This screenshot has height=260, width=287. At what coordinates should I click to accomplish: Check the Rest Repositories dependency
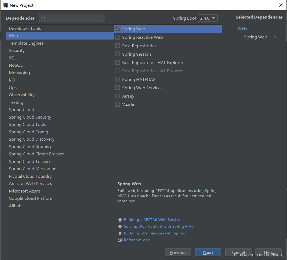(117, 46)
